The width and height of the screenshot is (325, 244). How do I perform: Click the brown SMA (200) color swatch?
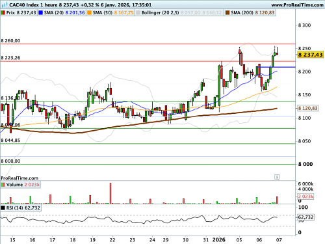coord(227,12)
